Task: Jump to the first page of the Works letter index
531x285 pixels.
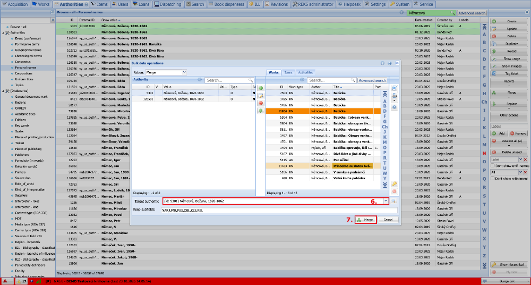Action: click(x=384, y=94)
